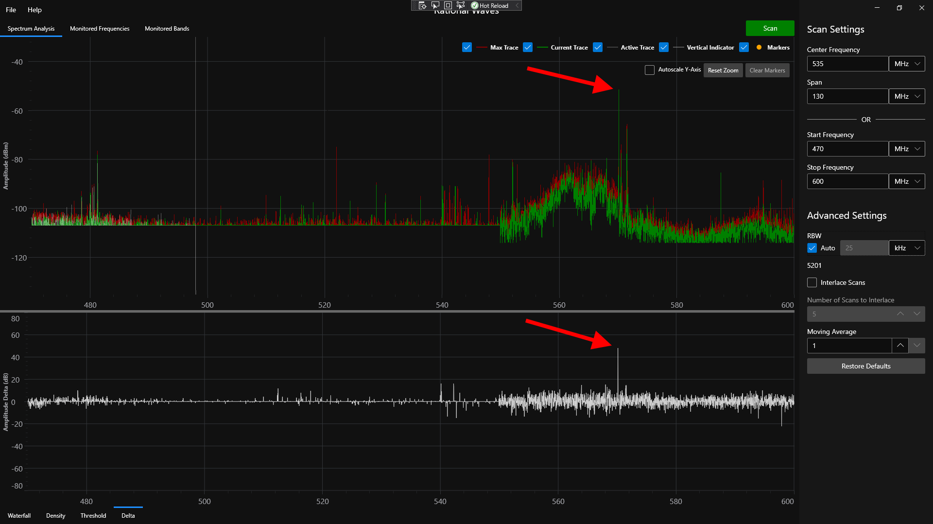Disable the Auto RBW checkbox
933x524 pixels.
click(x=812, y=248)
